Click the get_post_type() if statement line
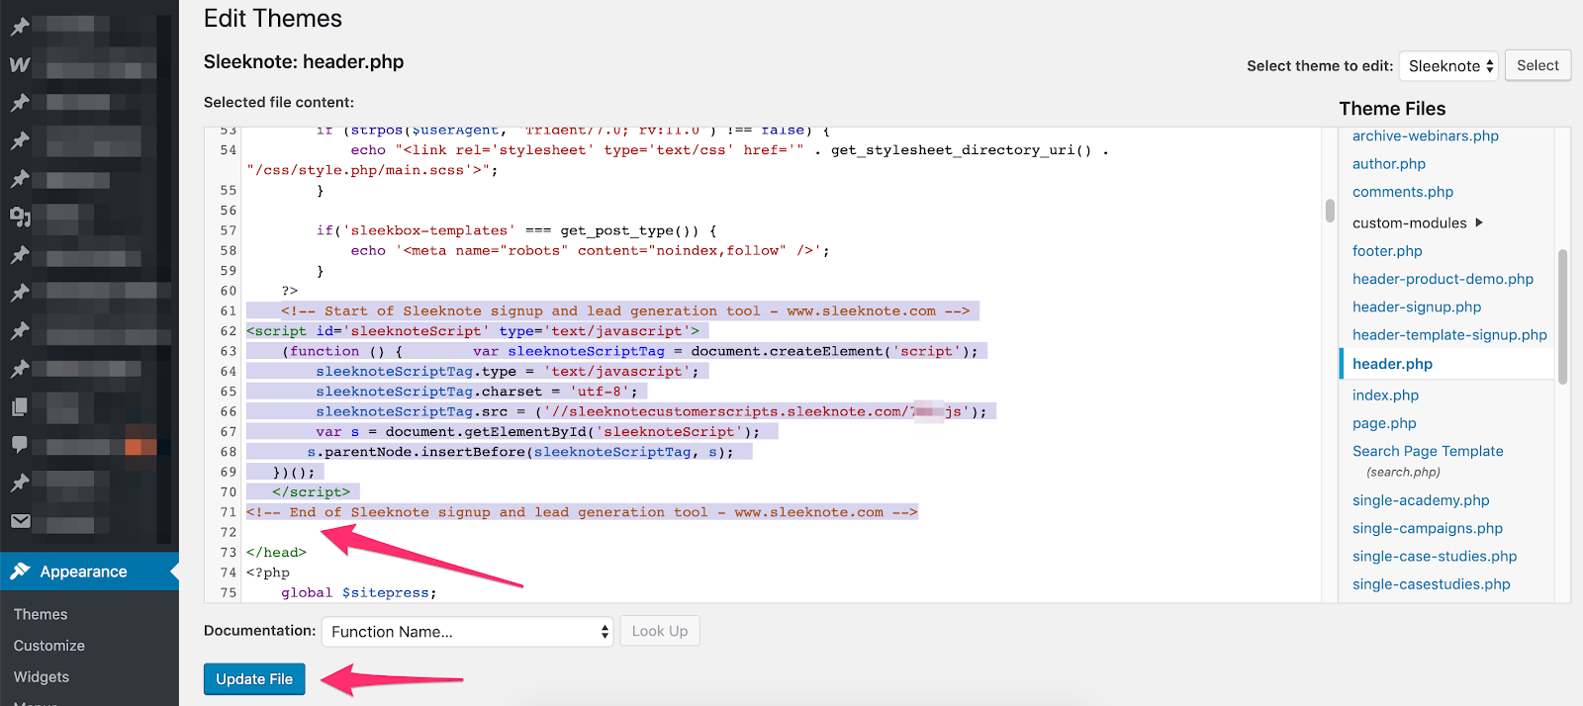 click(x=516, y=230)
